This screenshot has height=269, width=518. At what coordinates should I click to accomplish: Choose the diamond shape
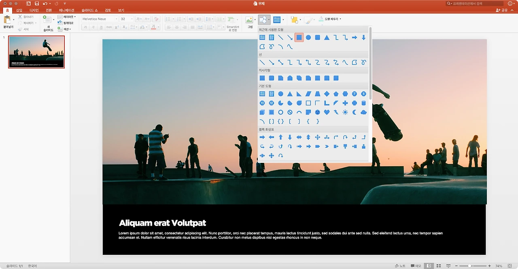tap(327, 94)
